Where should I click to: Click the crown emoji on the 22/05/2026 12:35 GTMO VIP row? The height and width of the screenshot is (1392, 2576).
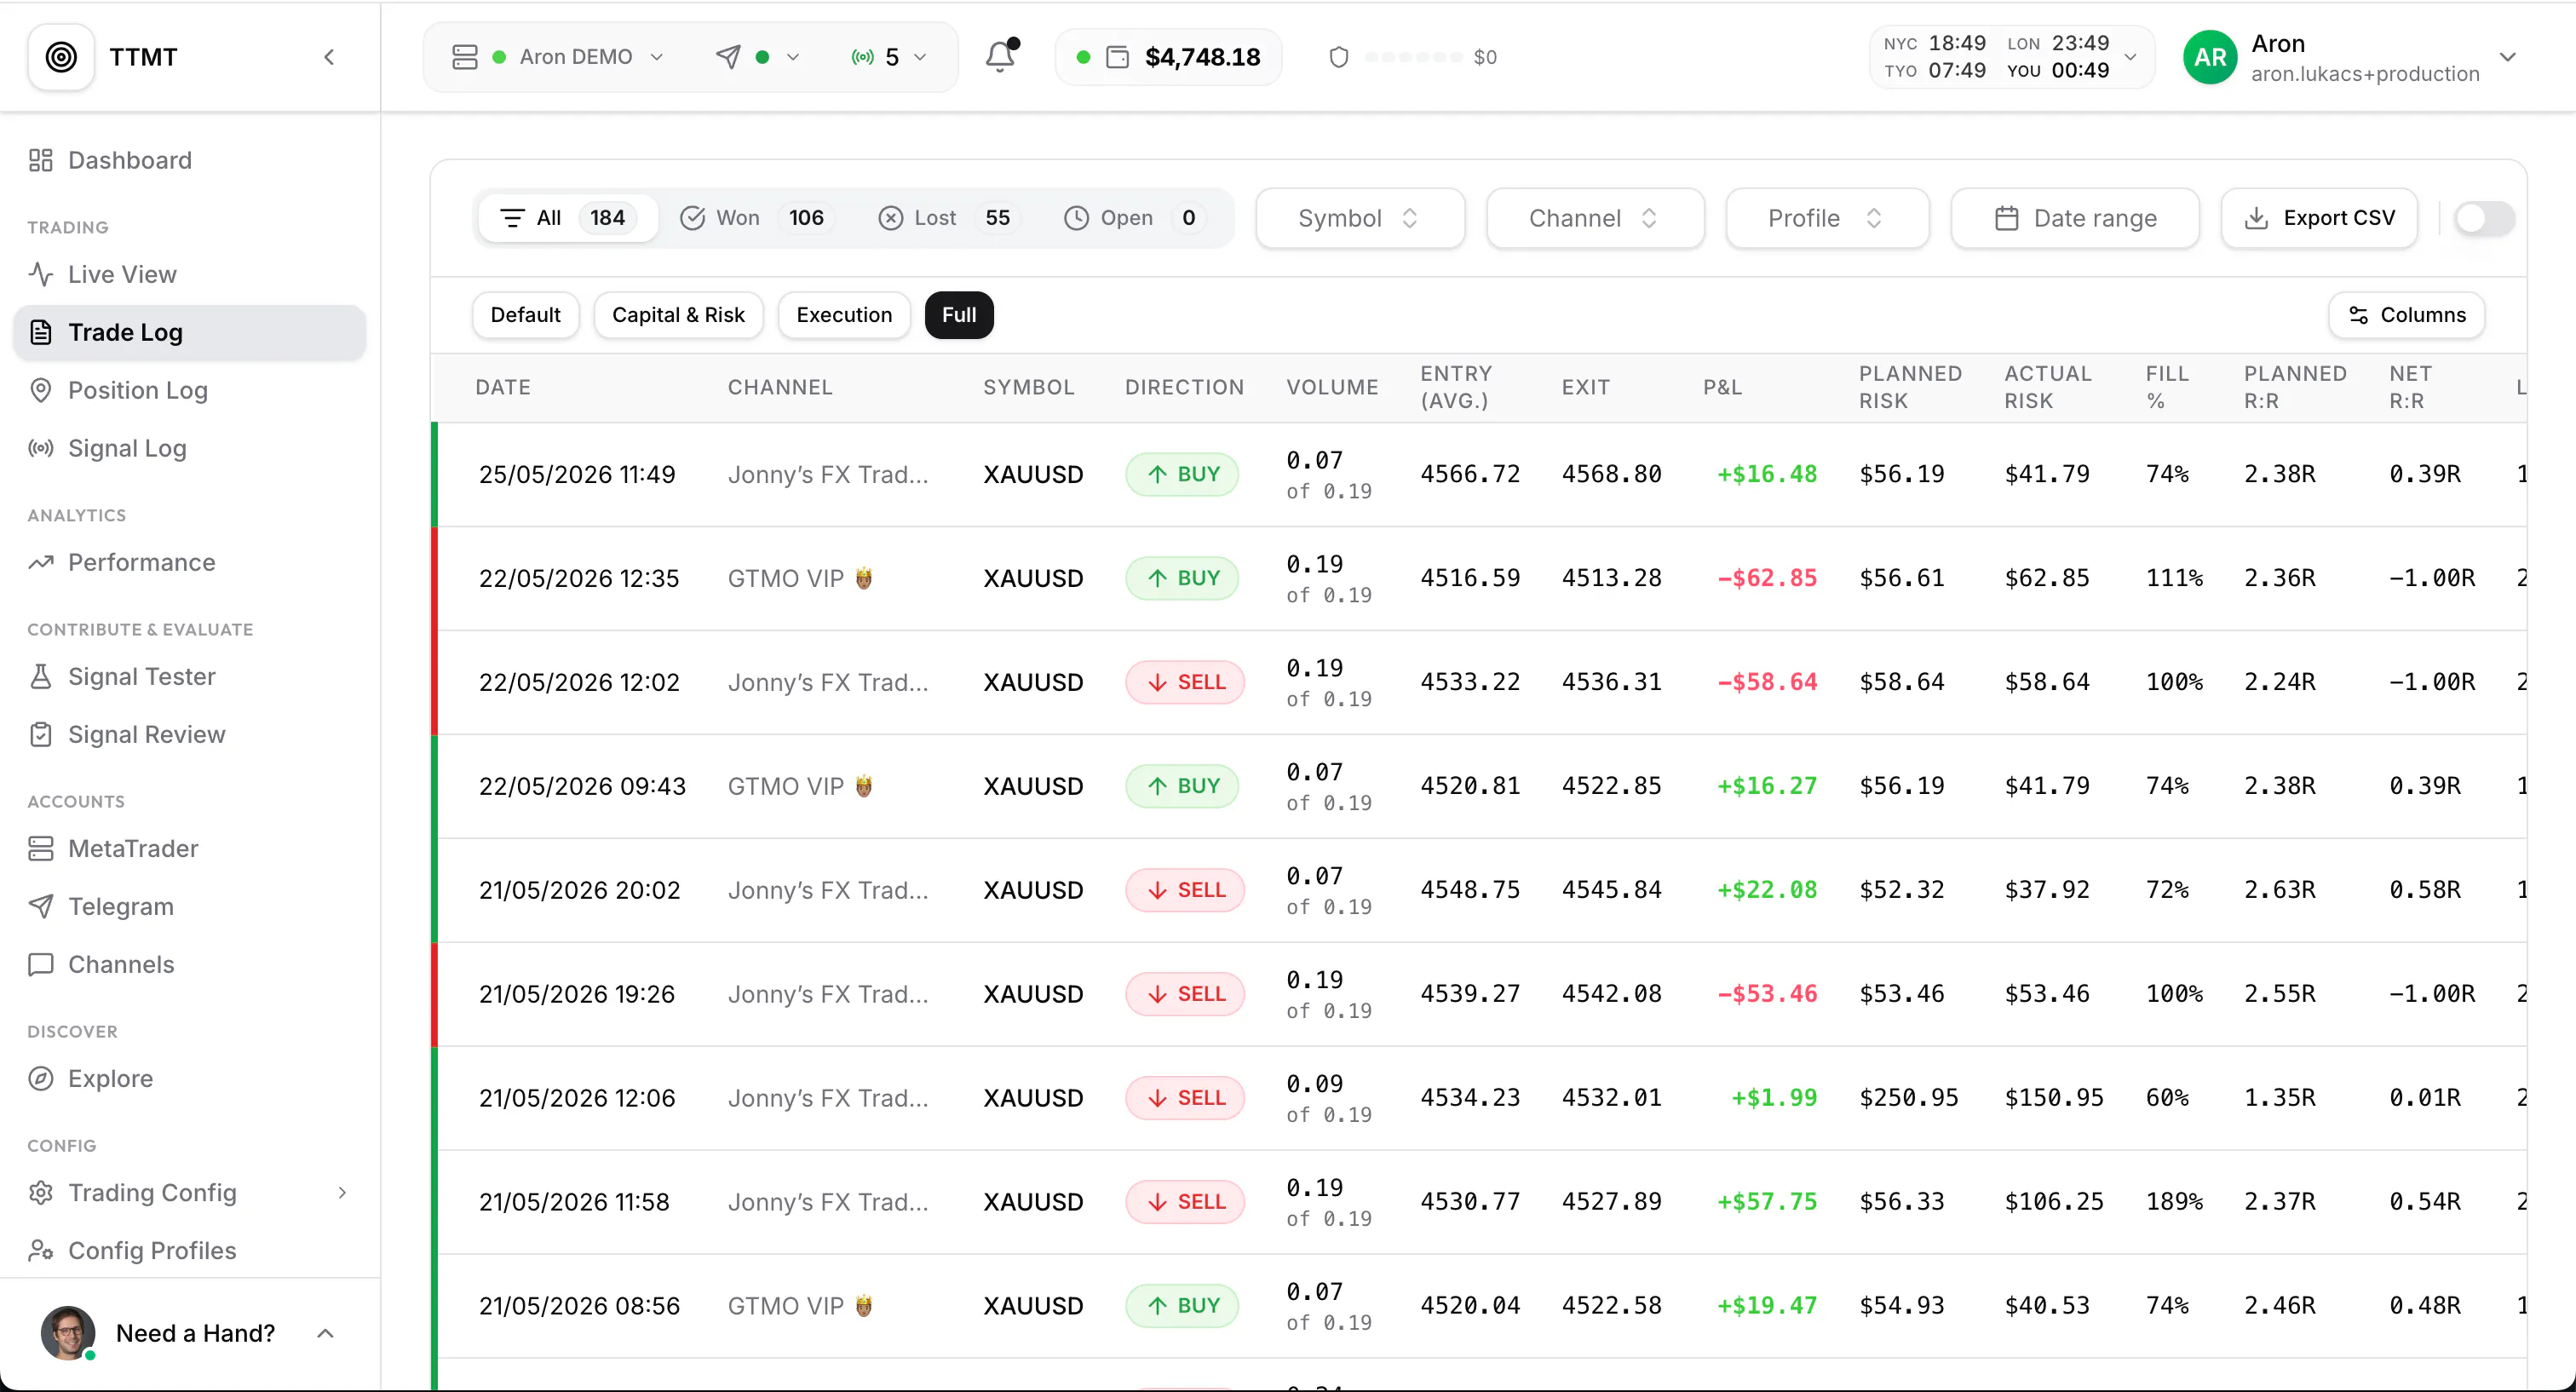tap(864, 578)
